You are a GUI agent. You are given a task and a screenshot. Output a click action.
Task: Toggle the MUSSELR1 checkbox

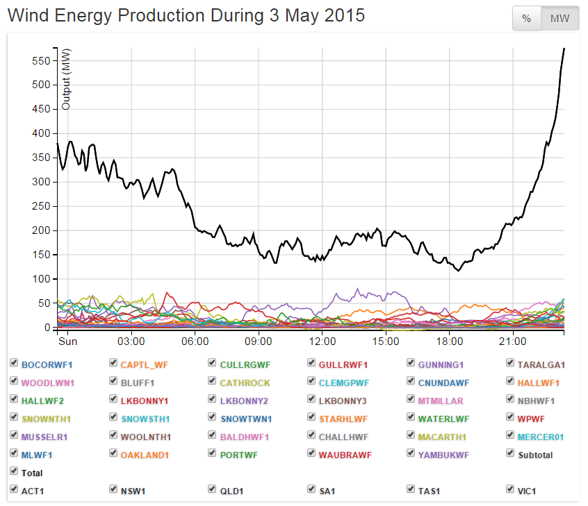pos(15,436)
